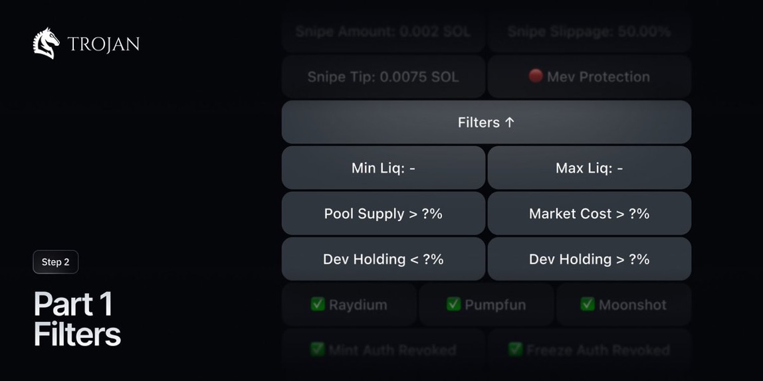This screenshot has height=381, width=763.
Task: Toggle the Freeze Auth Revoked checkbox
Action: pyautogui.click(x=515, y=349)
